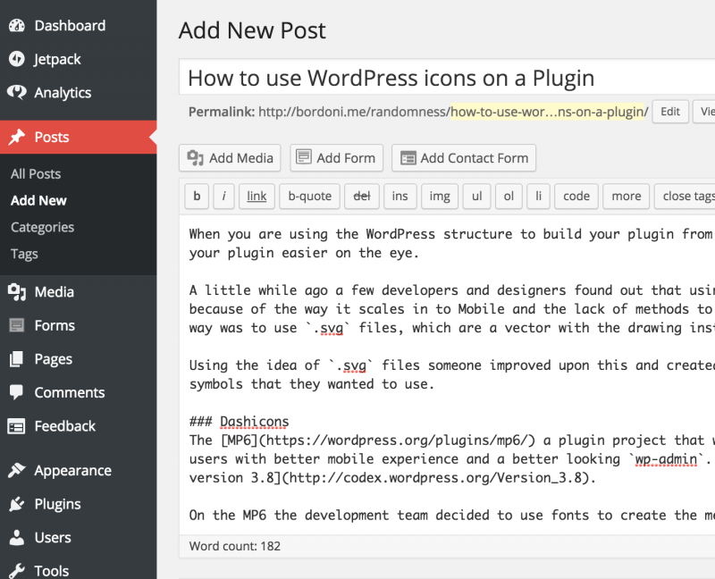Image resolution: width=715 pixels, height=579 pixels.
Task: Open Categories submenu item
Action: click(x=42, y=227)
